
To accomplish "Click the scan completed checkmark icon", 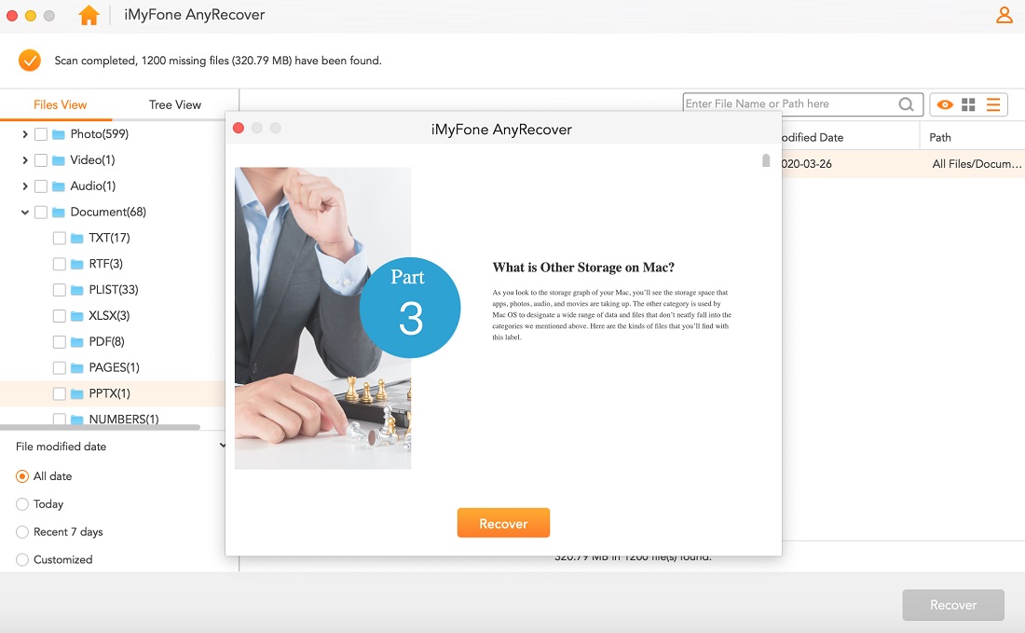I will (x=30, y=61).
